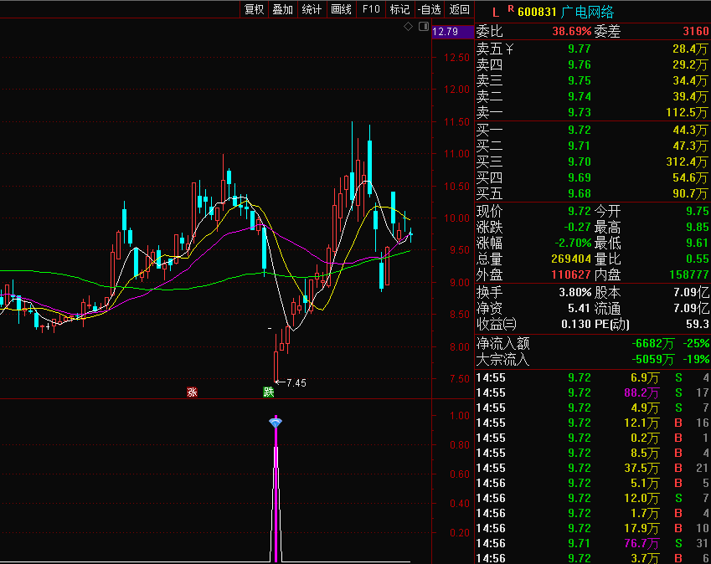Select the trade row with 37.5万
Image resolution: width=711 pixels, height=564 pixels.
coord(592,468)
